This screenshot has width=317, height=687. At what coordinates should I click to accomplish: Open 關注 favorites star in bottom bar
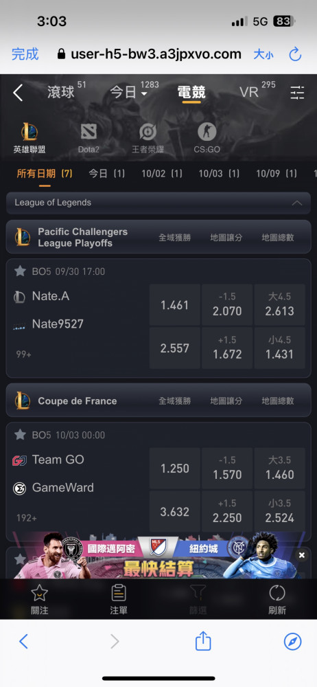pyautogui.click(x=39, y=593)
